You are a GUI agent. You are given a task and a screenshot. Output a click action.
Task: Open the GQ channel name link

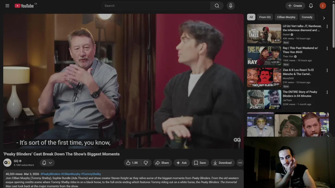coord(16,161)
